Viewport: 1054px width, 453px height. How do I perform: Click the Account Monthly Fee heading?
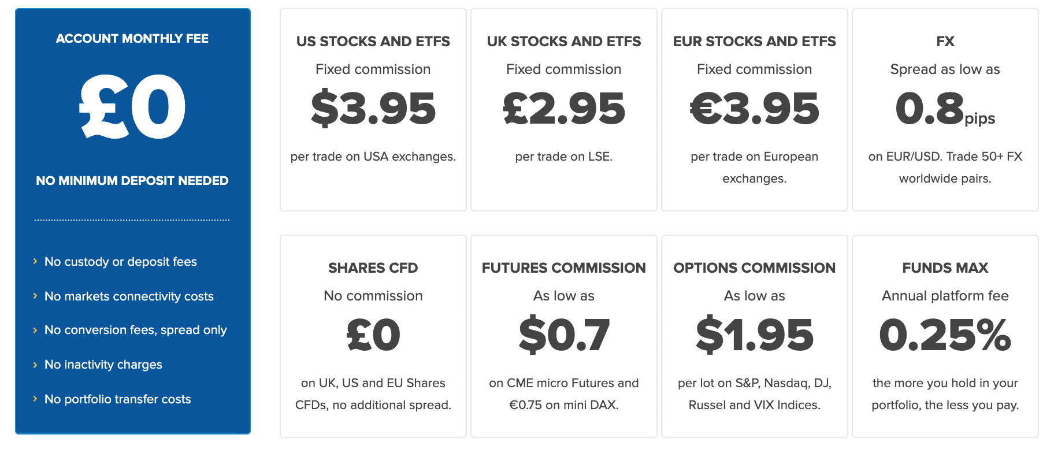click(x=132, y=39)
